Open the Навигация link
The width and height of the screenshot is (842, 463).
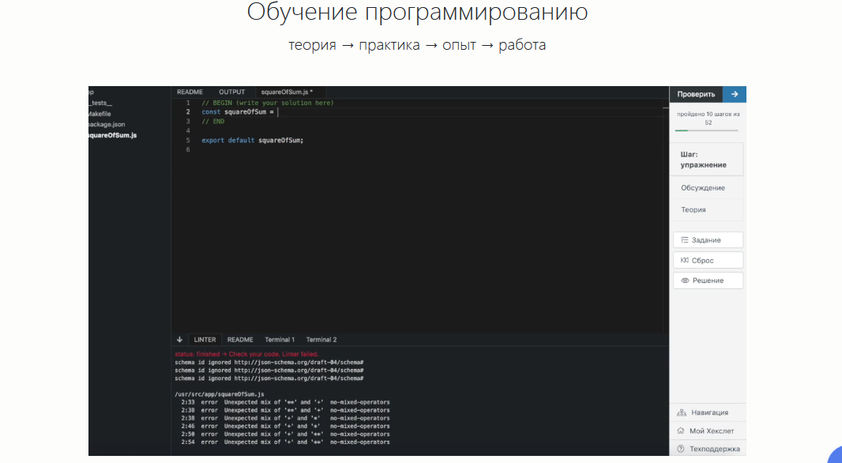pos(708,412)
